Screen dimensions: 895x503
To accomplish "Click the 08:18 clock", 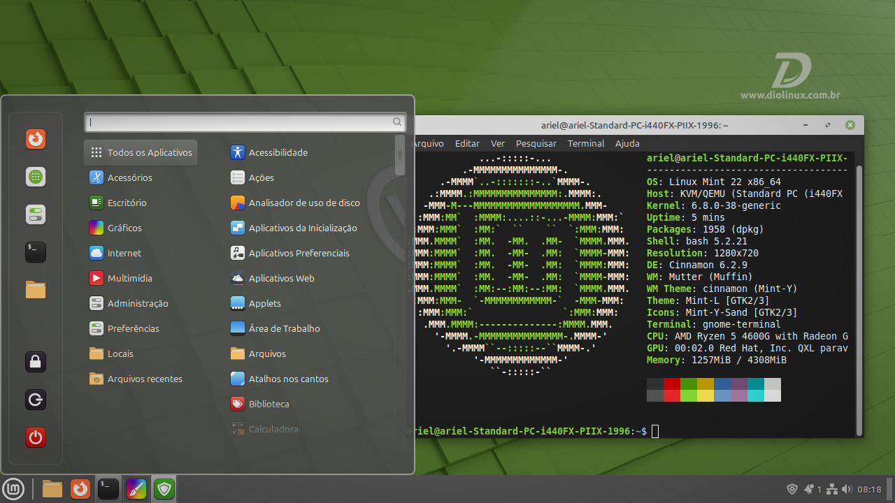I will (x=869, y=489).
